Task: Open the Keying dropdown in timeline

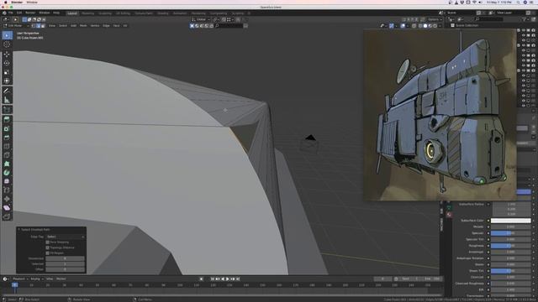Action: click(x=36, y=279)
